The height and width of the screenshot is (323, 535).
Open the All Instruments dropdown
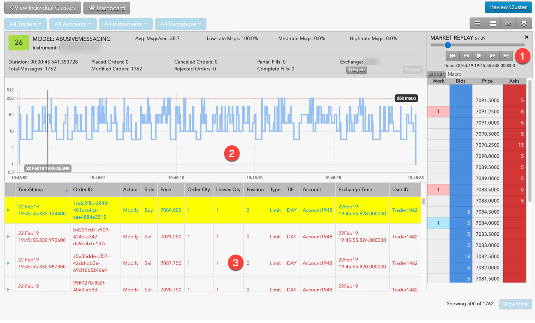click(126, 24)
